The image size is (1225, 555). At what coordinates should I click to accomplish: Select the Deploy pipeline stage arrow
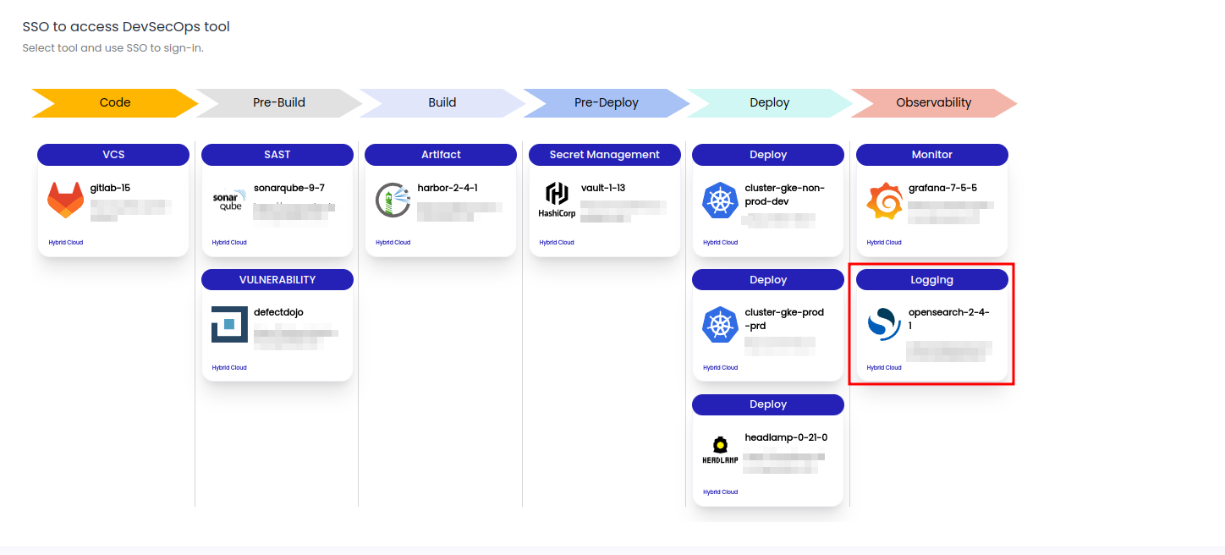(x=770, y=102)
